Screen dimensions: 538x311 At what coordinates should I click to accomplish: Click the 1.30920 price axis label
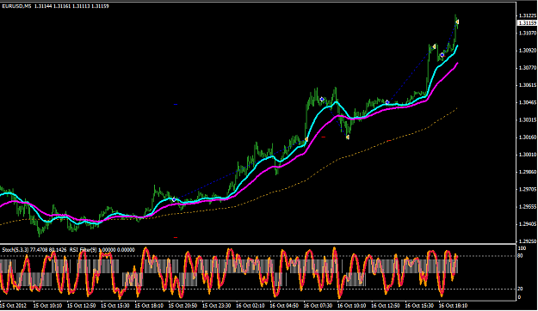pyautogui.click(x=528, y=51)
